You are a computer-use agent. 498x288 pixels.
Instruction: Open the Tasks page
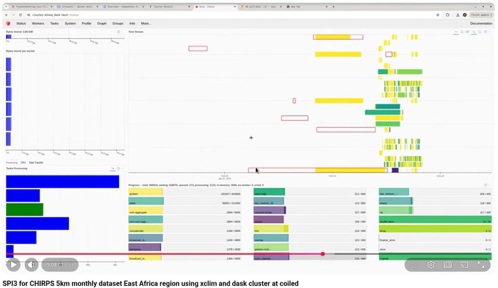[55, 23]
